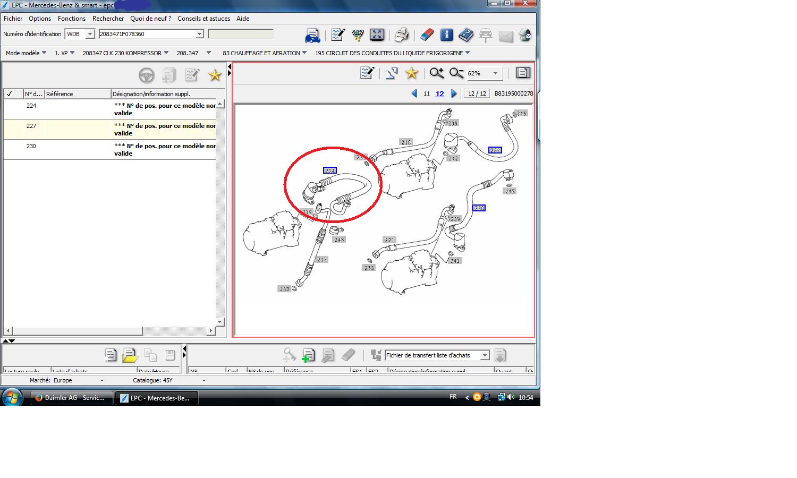The width and height of the screenshot is (797, 478).
Task: Open the Rechercher menu
Action: tap(108, 19)
